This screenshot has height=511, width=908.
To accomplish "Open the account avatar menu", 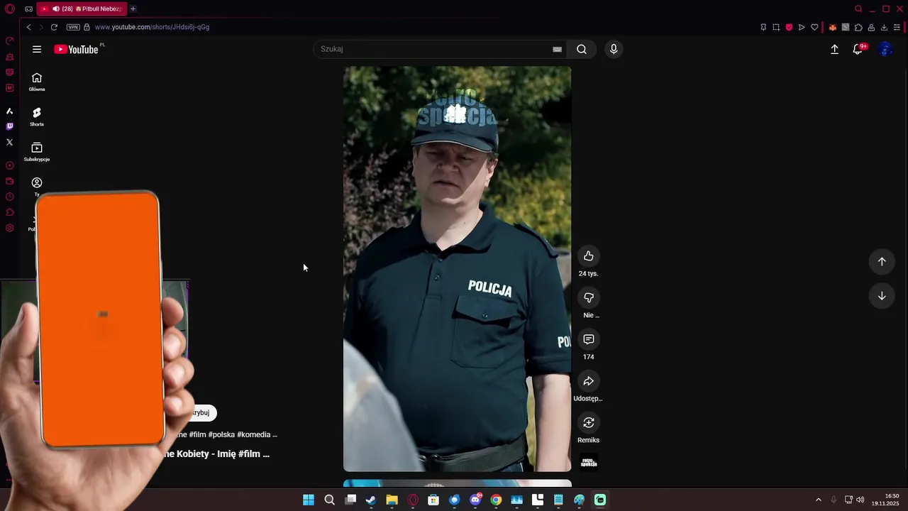I will 885,49.
